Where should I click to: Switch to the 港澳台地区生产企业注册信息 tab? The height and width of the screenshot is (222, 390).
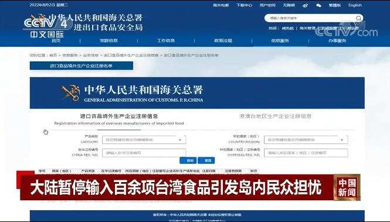click(x=275, y=116)
